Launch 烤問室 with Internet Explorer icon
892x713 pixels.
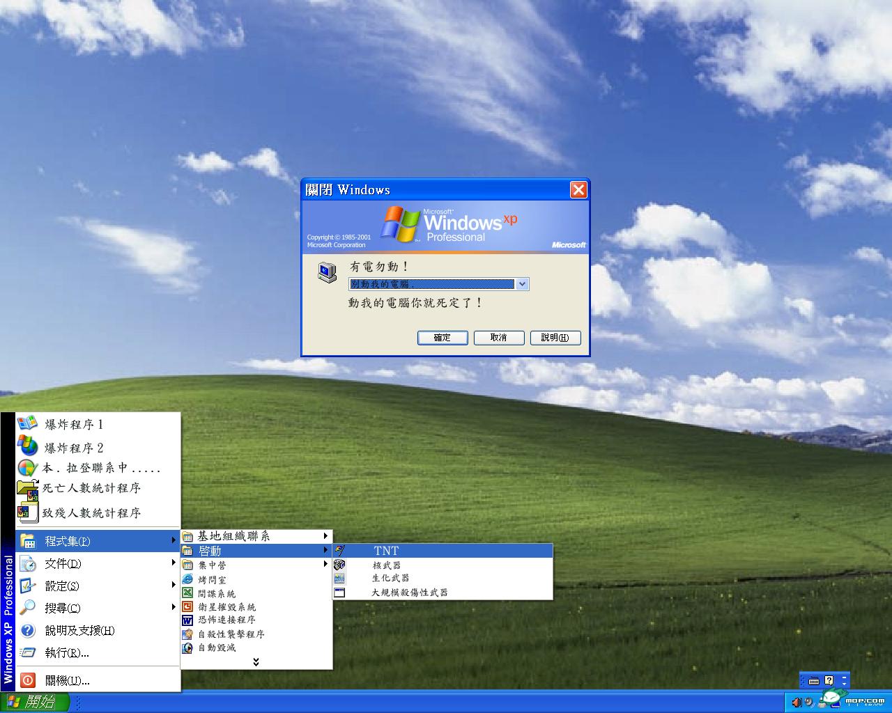(256, 579)
